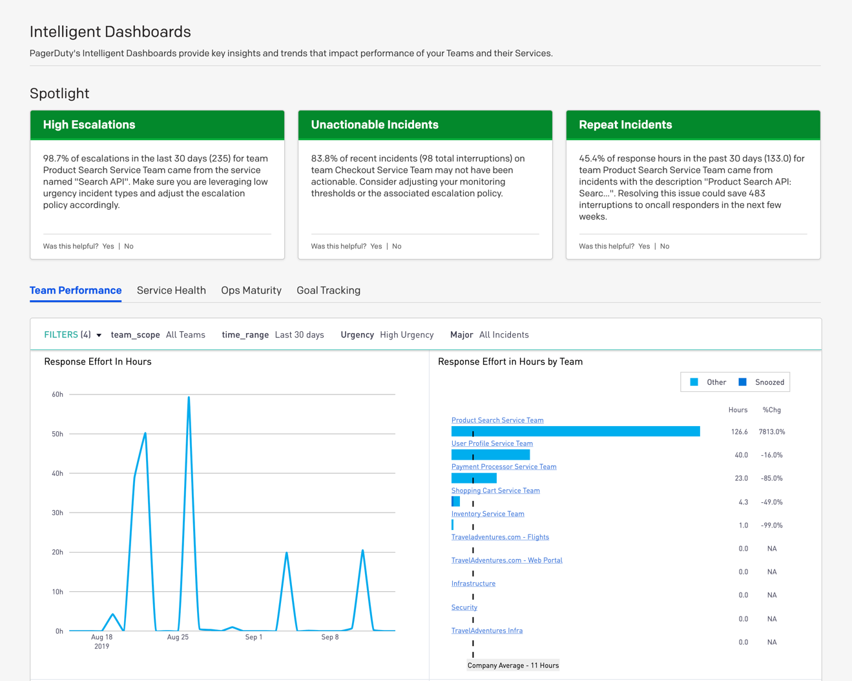Click the Product Search Service Team bar
This screenshot has height=681, width=852.
tap(575, 431)
